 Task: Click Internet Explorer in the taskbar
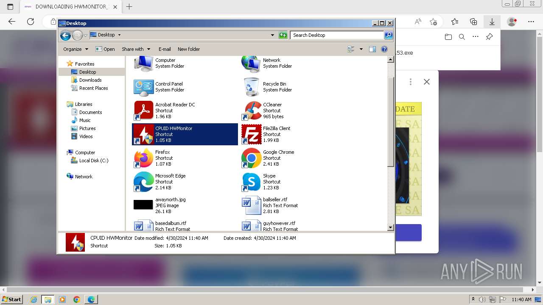point(34,299)
